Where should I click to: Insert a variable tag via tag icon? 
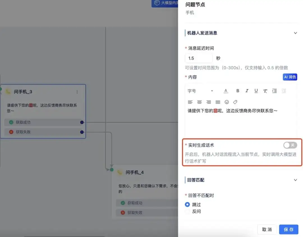(x=235, y=102)
